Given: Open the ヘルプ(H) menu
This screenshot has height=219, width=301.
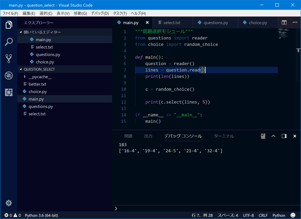Looking at the screenshot, I should pos(138,13).
